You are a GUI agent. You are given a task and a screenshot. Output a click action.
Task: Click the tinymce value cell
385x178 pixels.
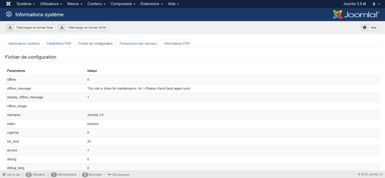tap(93, 124)
